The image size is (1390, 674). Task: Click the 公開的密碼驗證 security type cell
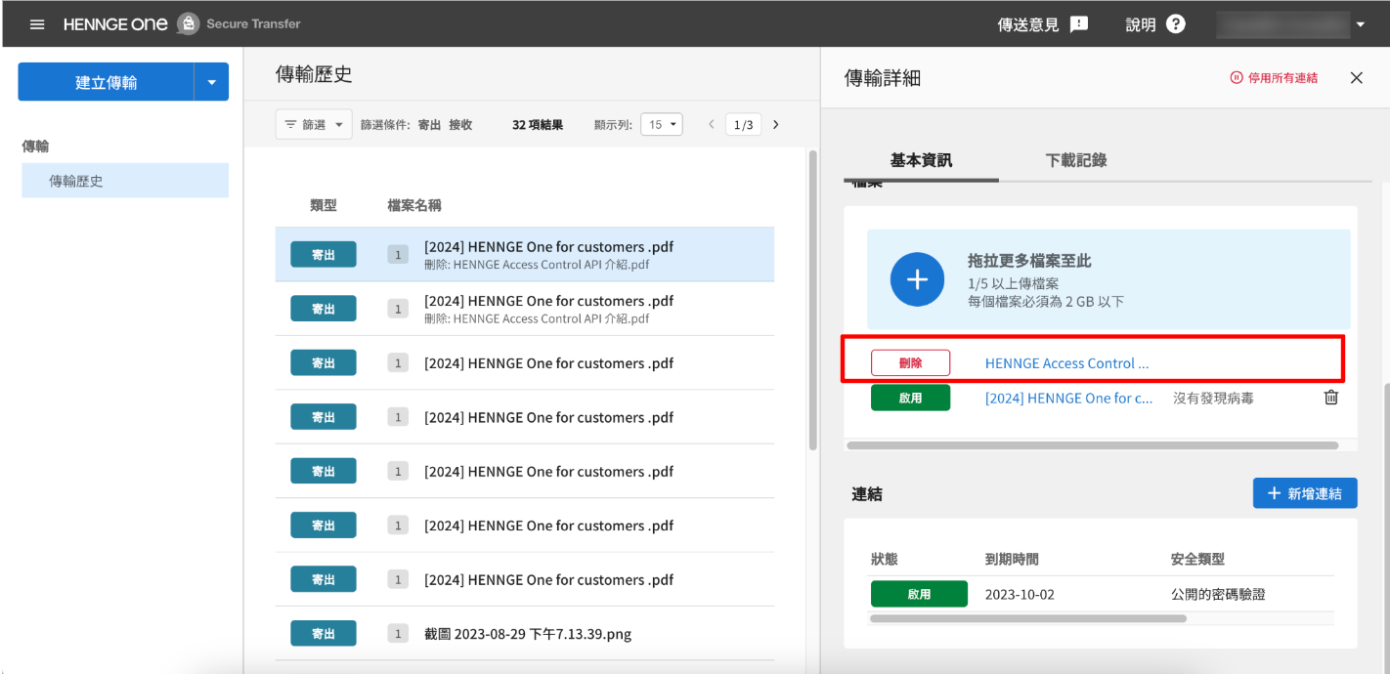point(1218,594)
